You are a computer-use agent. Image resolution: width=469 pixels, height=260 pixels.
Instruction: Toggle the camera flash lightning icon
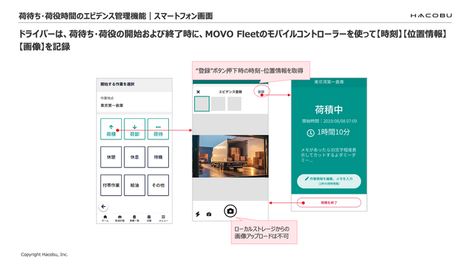tap(198, 214)
